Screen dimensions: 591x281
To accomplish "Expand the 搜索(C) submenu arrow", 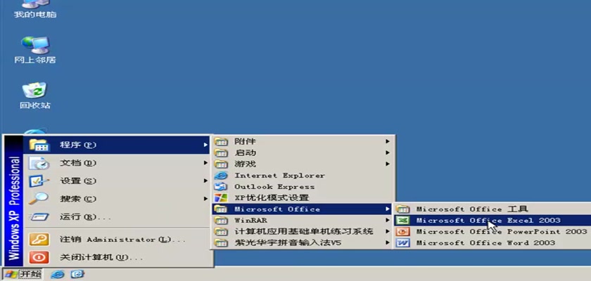I will (x=205, y=199).
